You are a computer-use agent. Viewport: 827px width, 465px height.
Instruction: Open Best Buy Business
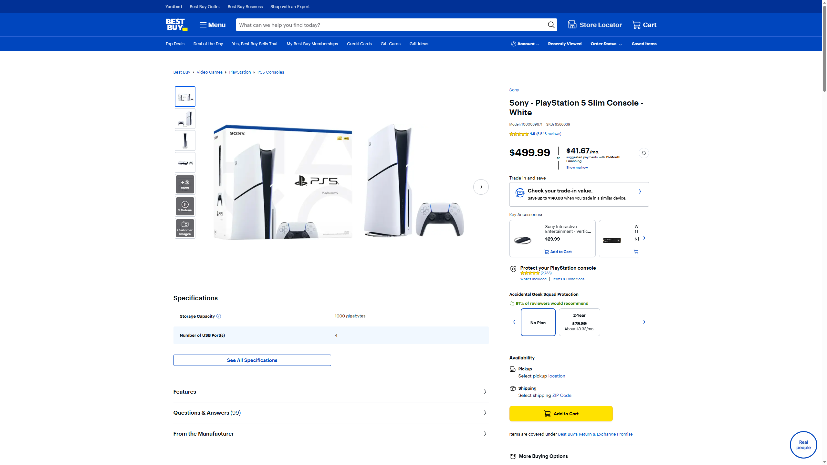pyautogui.click(x=245, y=6)
